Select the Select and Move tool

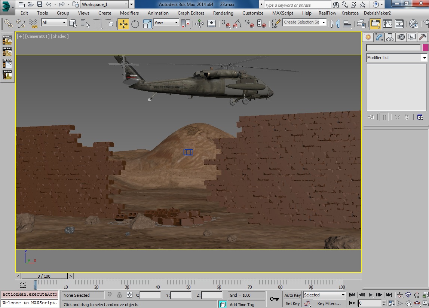coord(123,24)
